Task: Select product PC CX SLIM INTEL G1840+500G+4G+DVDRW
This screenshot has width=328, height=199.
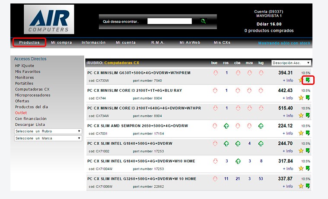Action: coord(130,143)
